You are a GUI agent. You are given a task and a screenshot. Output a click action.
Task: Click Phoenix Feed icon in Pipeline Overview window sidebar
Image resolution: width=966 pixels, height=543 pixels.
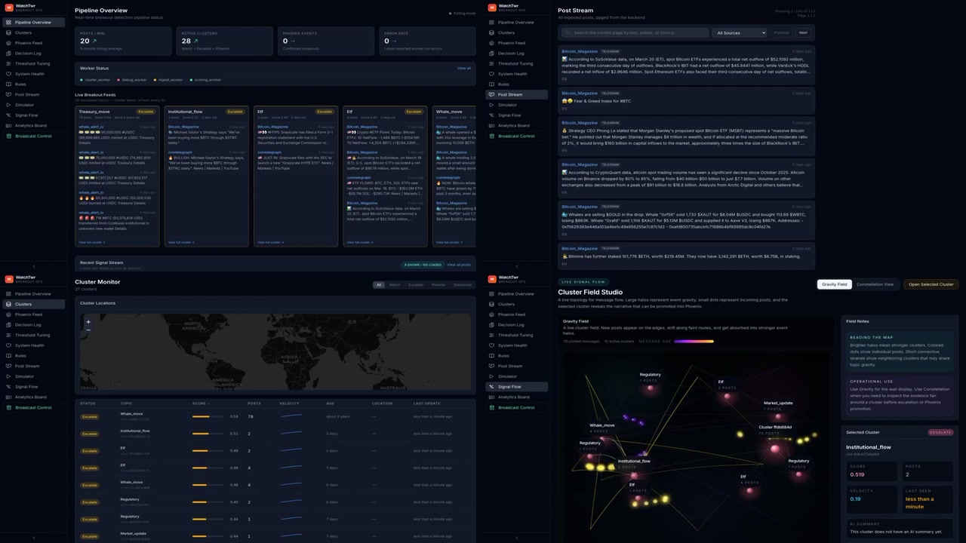click(9, 43)
